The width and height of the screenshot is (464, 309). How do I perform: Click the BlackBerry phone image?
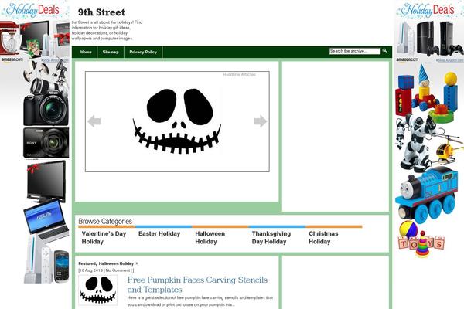62,266
